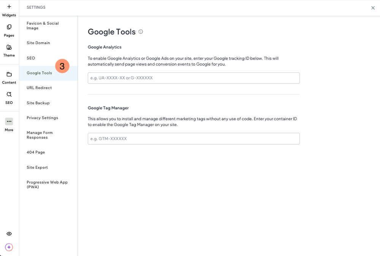Image resolution: width=380 pixels, height=256 pixels.
Task: Click the info icon beside Google Tools
Action: [141, 32]
